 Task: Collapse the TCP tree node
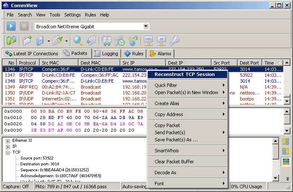click(8, 152)
